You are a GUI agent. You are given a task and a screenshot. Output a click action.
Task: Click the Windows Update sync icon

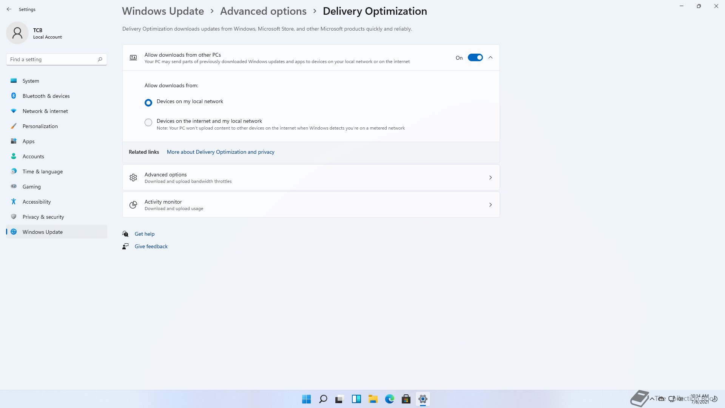pyautogui.click(x=14, y=232)
